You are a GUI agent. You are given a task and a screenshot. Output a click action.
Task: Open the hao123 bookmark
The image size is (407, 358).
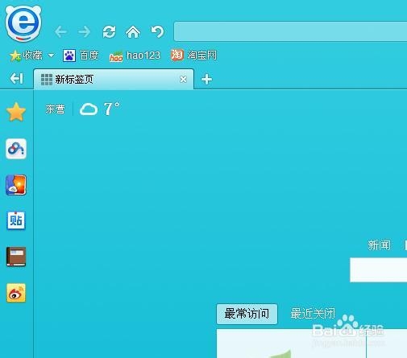pyautogui.click(x=135, y=56)
